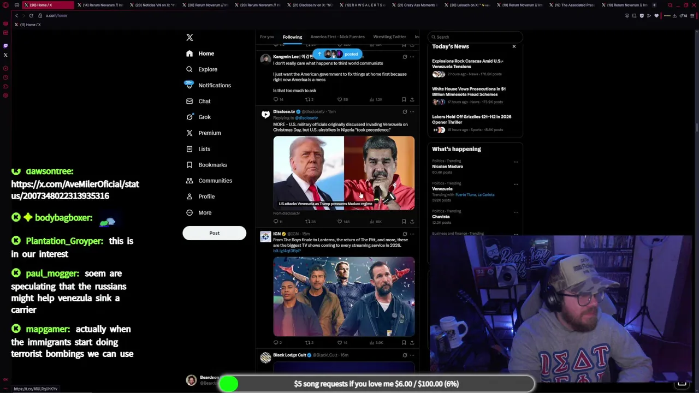Open the Wrestling Twitter tab
Image resolution: width=699 pixels, height=393 pixels.
pyautogui.click(x=389, y=37)
